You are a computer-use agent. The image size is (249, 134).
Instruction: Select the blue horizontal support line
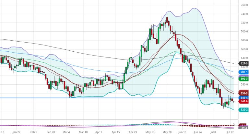[x=97, y=98]
